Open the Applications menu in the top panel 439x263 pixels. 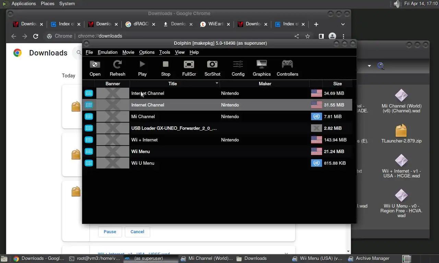pos(23,3)
